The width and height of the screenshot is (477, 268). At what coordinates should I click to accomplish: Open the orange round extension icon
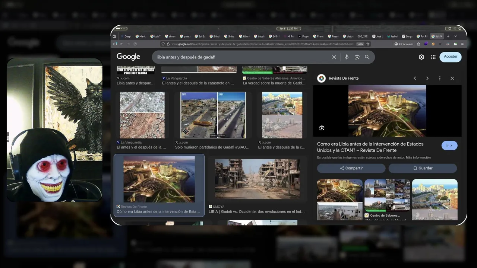[x=433, y=44]
